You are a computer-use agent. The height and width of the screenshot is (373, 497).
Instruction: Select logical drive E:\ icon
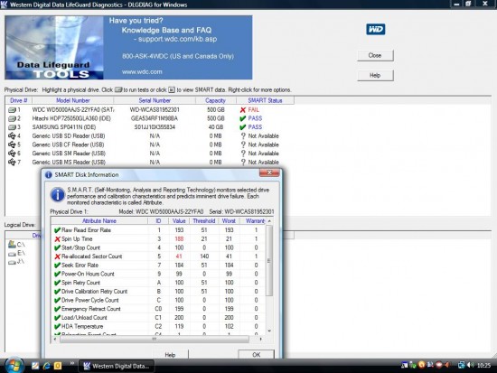[x=12, y=253]
